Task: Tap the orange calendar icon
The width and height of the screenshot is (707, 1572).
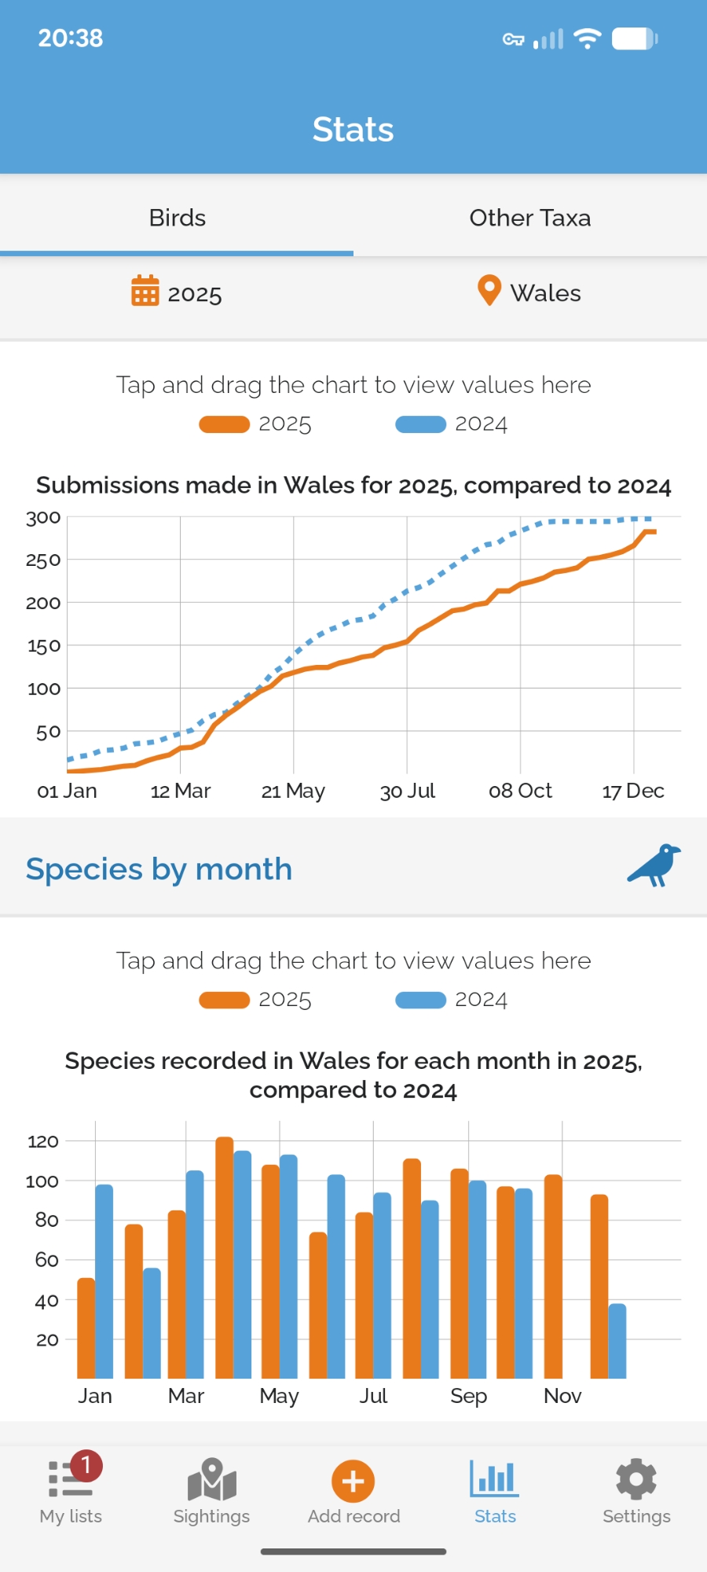Action: (x=145, y=291)
